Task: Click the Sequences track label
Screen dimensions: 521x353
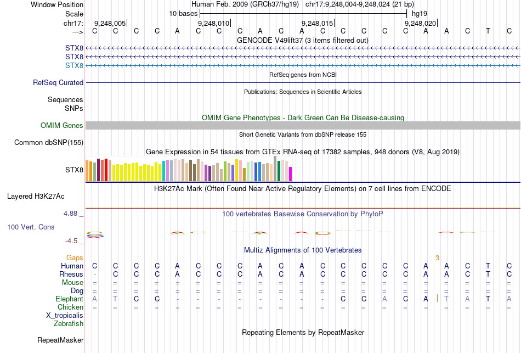Action: [x=65, y=99]
